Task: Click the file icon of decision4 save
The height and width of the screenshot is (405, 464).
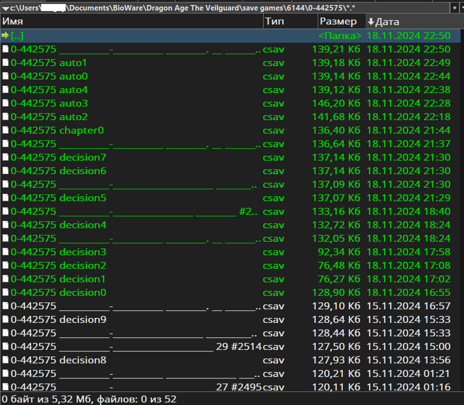Action: (6, 225)
